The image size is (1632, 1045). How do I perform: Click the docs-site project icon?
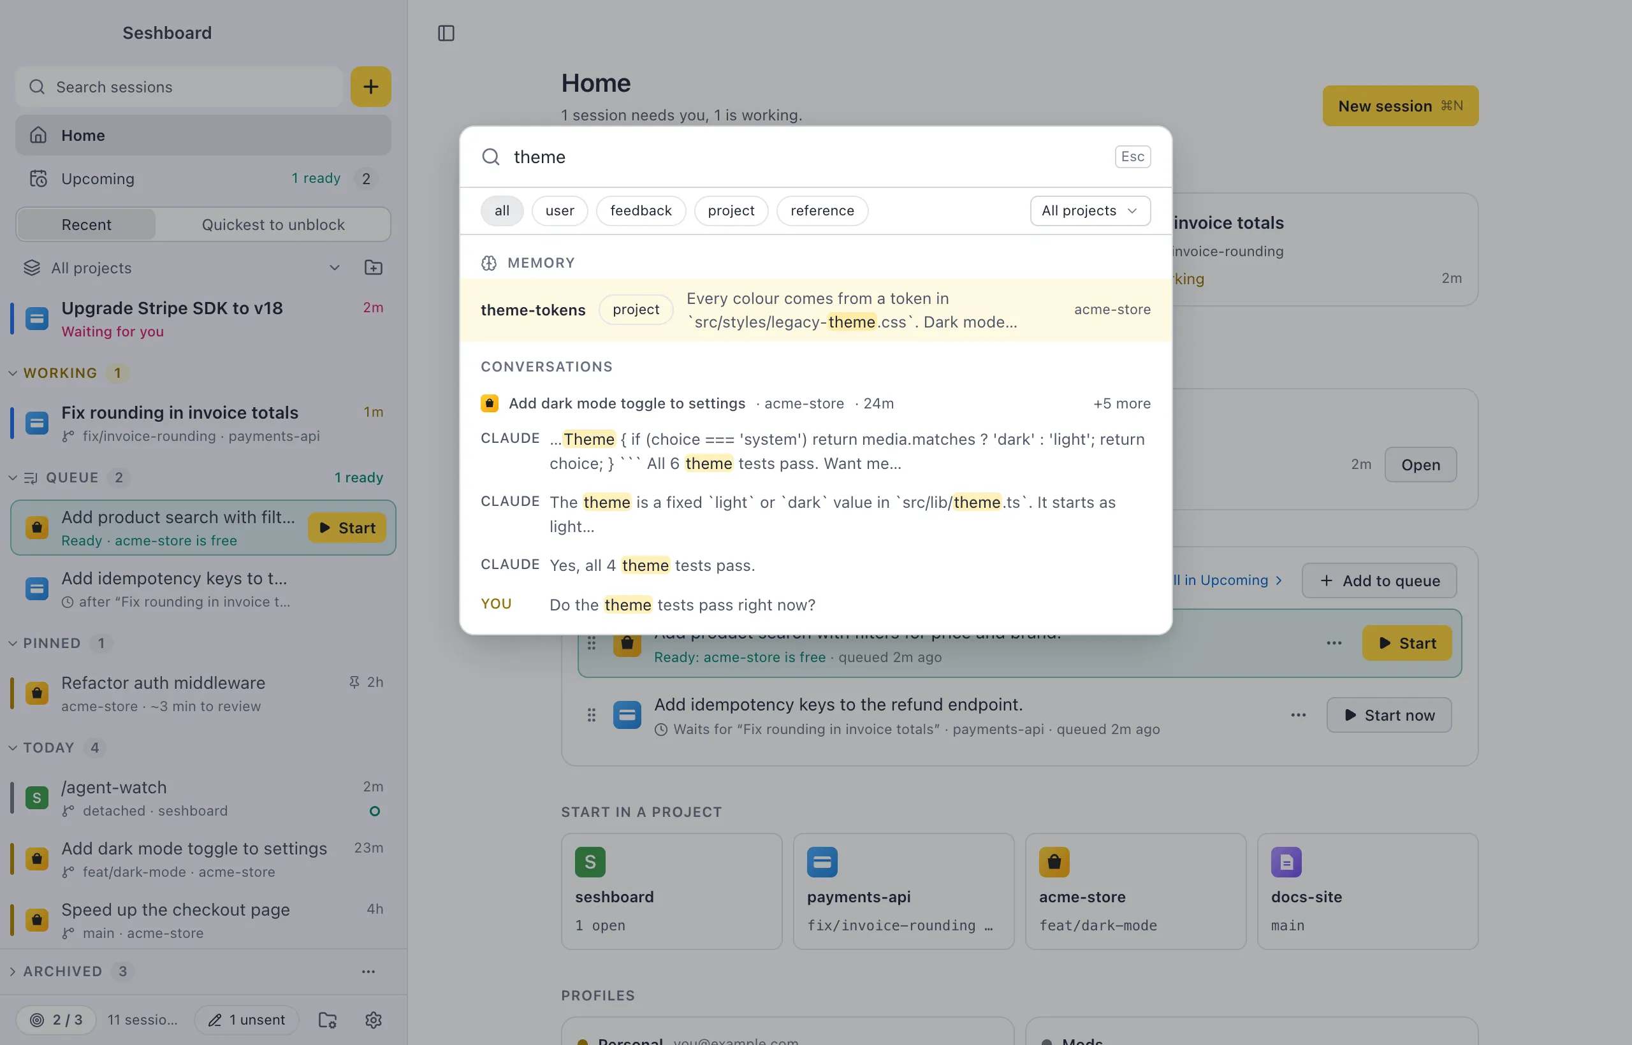[1286, 861]
